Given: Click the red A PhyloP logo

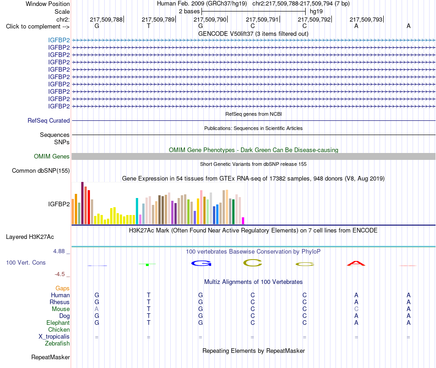Looking at the screenshot, I should point(356,263).
